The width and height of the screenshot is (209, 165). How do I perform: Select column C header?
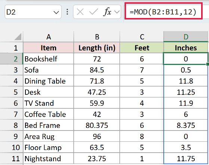click(x=142, y=37)
